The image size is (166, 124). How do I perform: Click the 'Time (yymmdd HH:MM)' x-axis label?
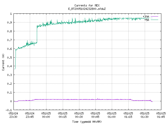(87, 122)
